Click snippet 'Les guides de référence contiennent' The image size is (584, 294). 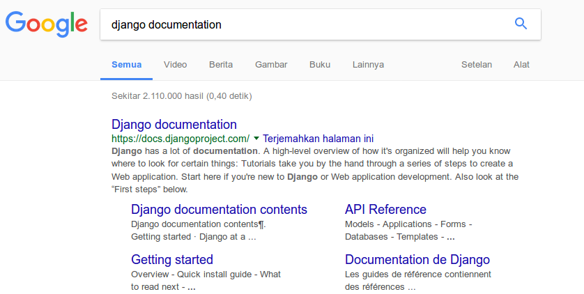(x=418, y=274)
